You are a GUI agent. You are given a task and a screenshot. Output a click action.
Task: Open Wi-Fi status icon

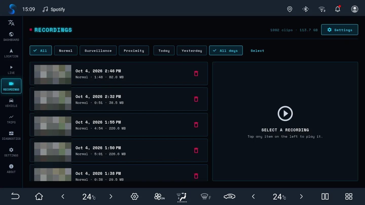[322, 9]
